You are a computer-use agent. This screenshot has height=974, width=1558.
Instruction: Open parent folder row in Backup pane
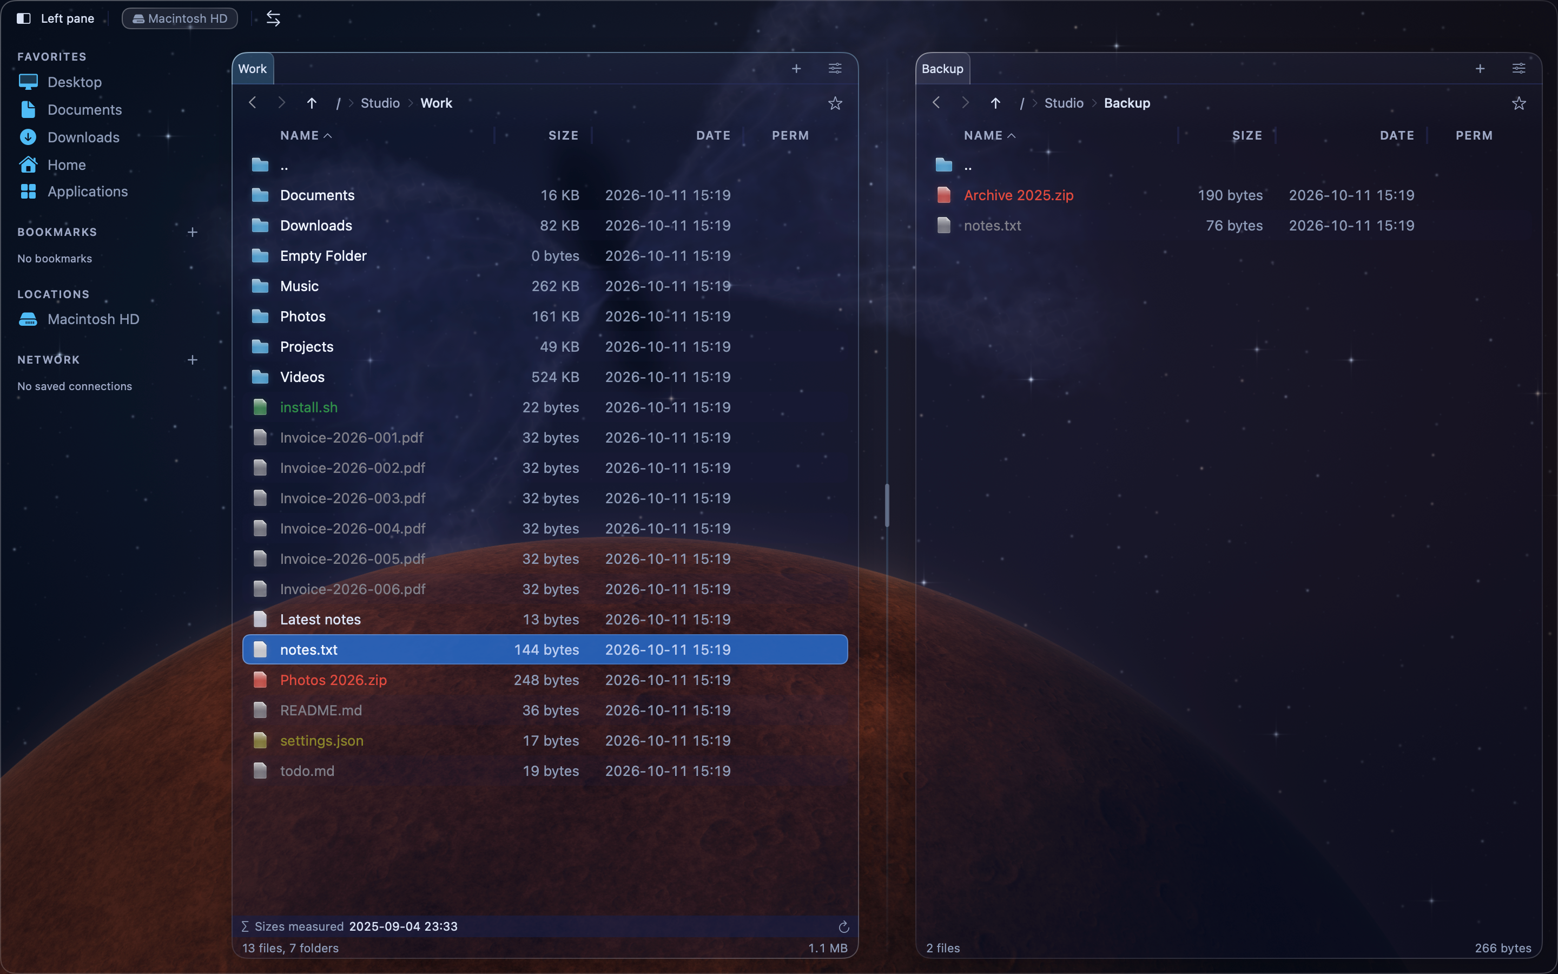tap(1229, 165)
